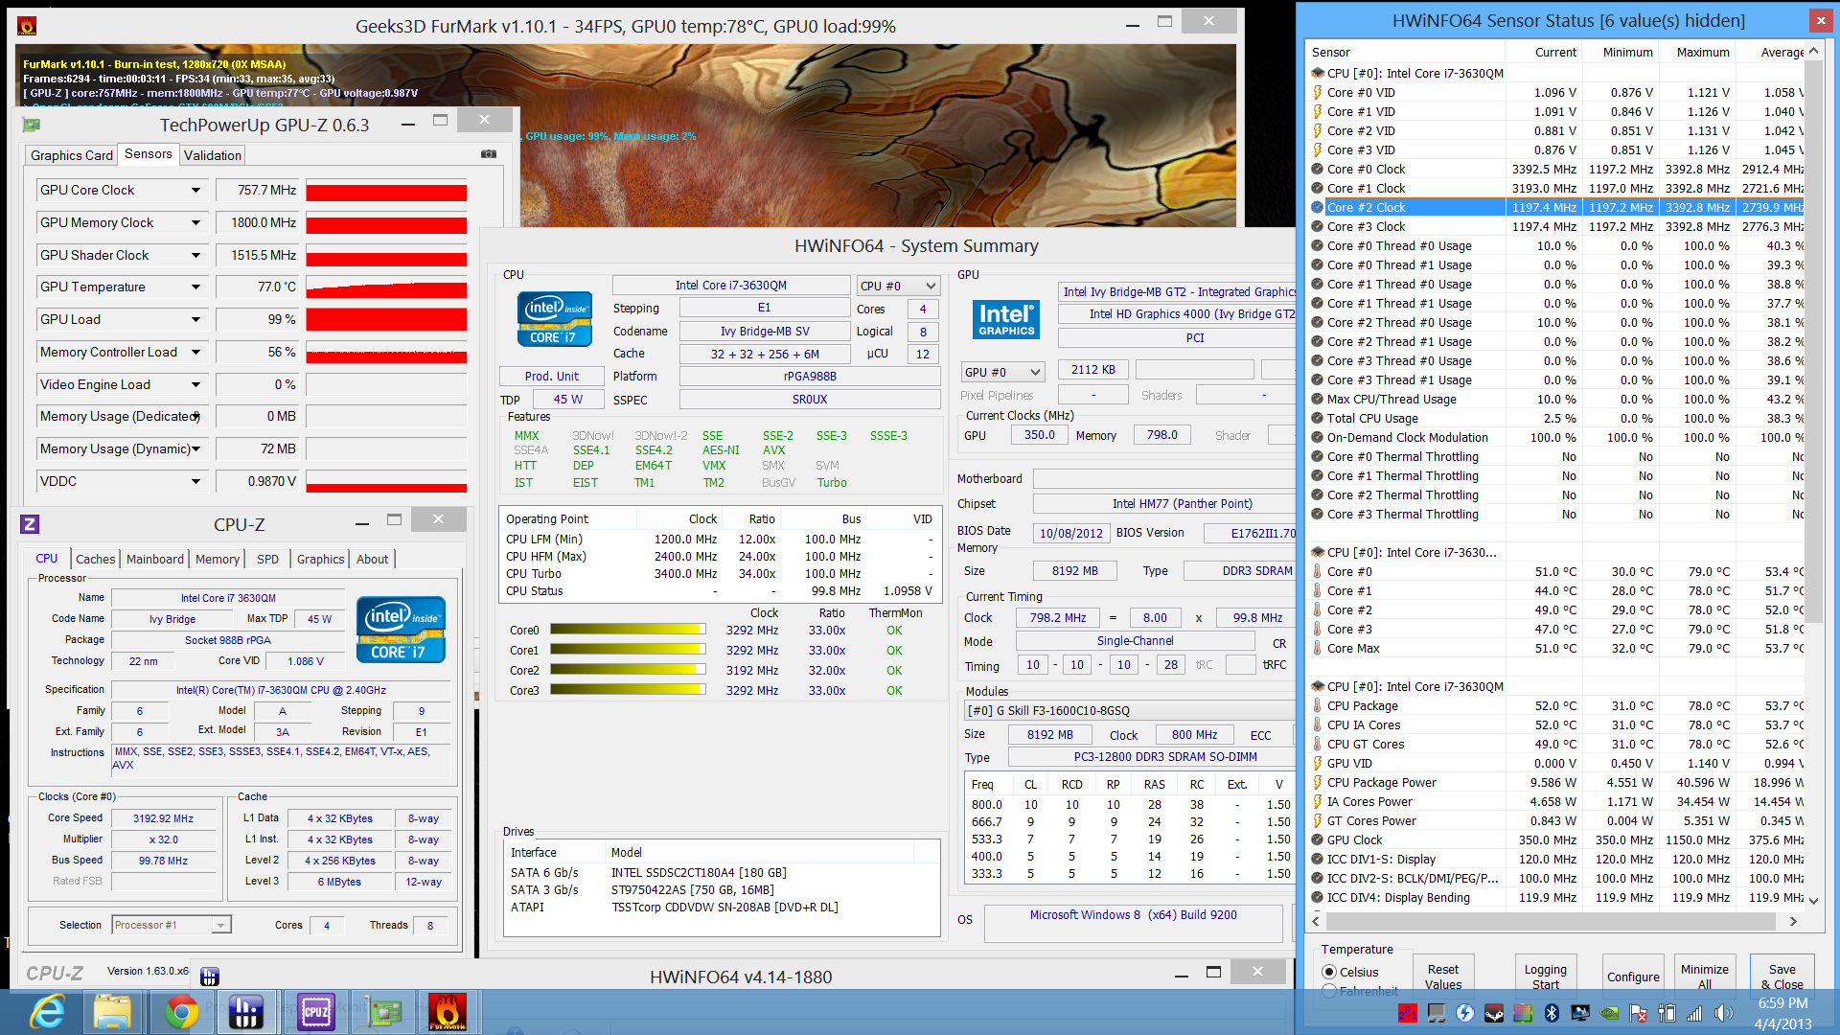The width and height of the screenshot is (1840, 1035).
Task: Click the blue lightning bolt tray icon
Action: coord(1465,1013)
